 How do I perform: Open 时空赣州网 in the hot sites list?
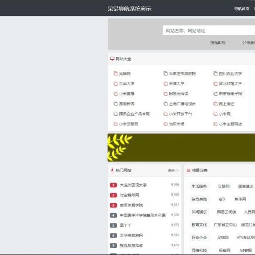click(x=130, y=195)
